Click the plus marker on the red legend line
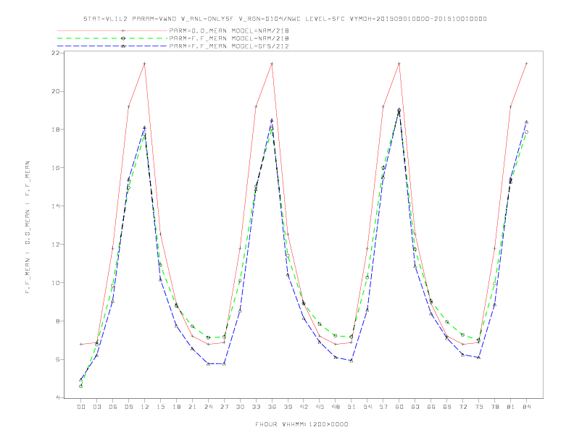The image size is (574, 443). pyautogui.click(x=123, y=30)
